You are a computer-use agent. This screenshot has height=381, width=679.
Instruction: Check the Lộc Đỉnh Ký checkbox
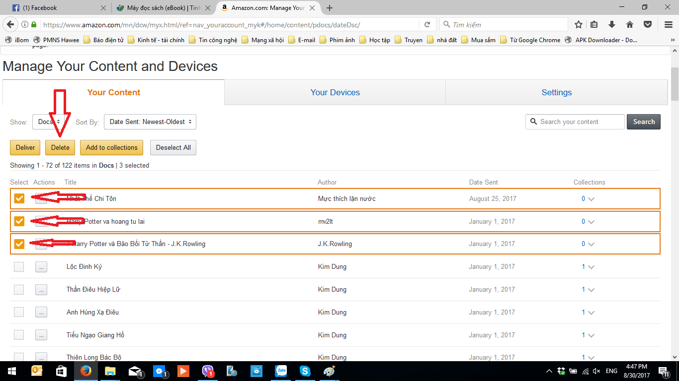click(x=19, y=267)
